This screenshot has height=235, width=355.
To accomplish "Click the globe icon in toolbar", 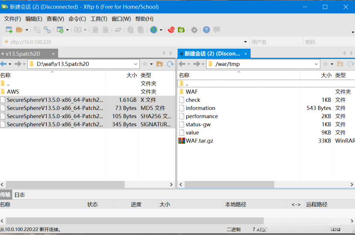I will point(154,30).
